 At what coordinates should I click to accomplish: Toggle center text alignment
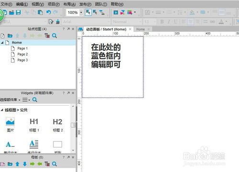coord(191,21)
